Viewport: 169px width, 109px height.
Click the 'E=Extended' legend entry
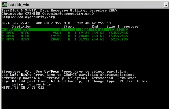pos(102,78)
